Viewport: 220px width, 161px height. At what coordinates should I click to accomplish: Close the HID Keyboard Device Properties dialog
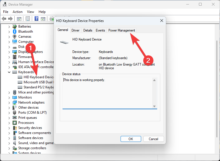[x=162, y=21]
